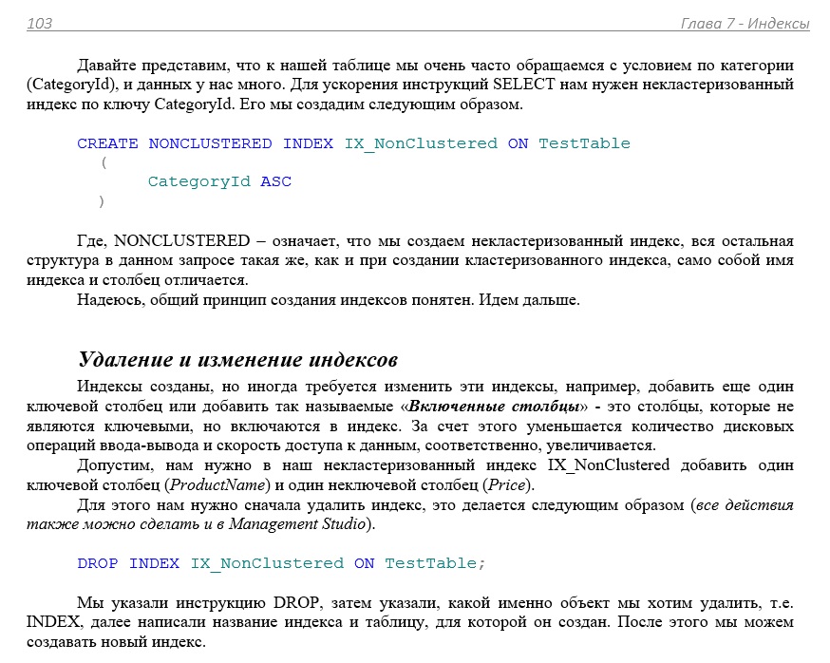The image size is (830, 663).
Task: Click ASC keyword in the code block
Action: tap(276, 181)
